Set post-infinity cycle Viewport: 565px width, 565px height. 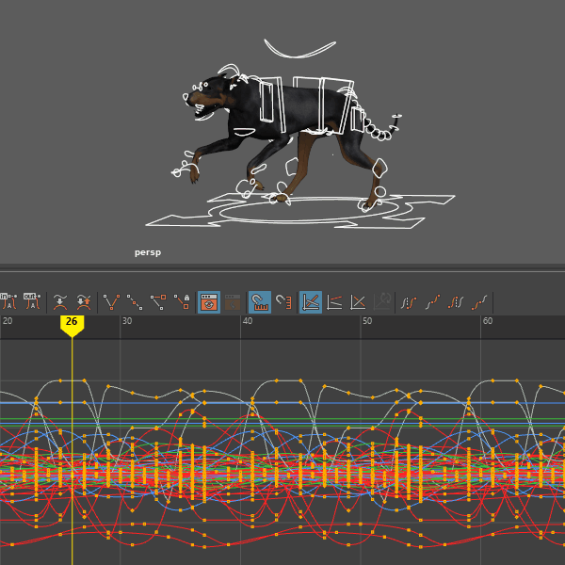click(456, 302)
